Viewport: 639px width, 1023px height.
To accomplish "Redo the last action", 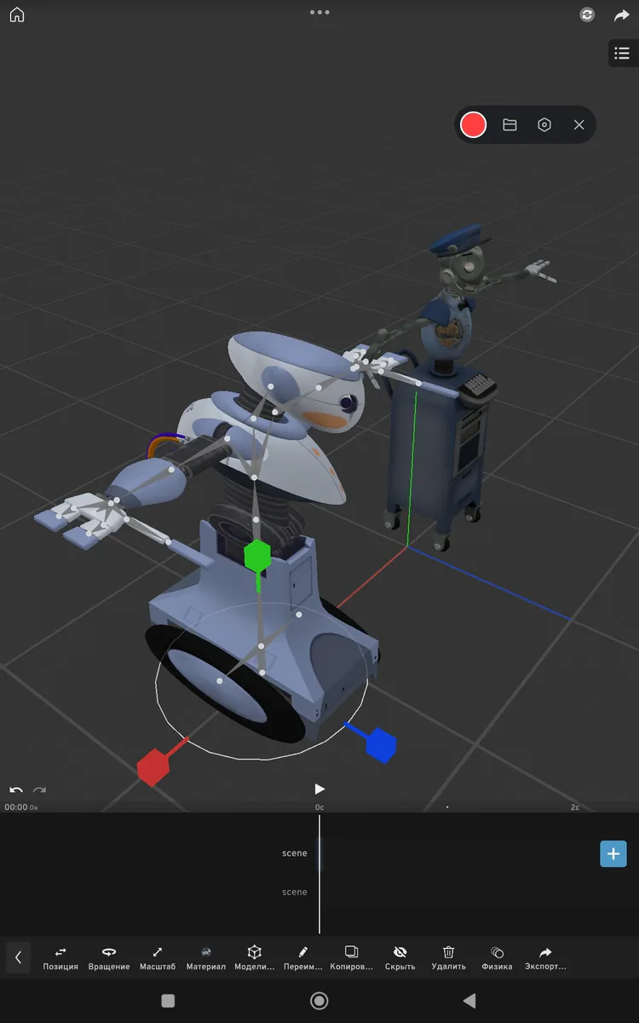I will (x=39, y=790).
